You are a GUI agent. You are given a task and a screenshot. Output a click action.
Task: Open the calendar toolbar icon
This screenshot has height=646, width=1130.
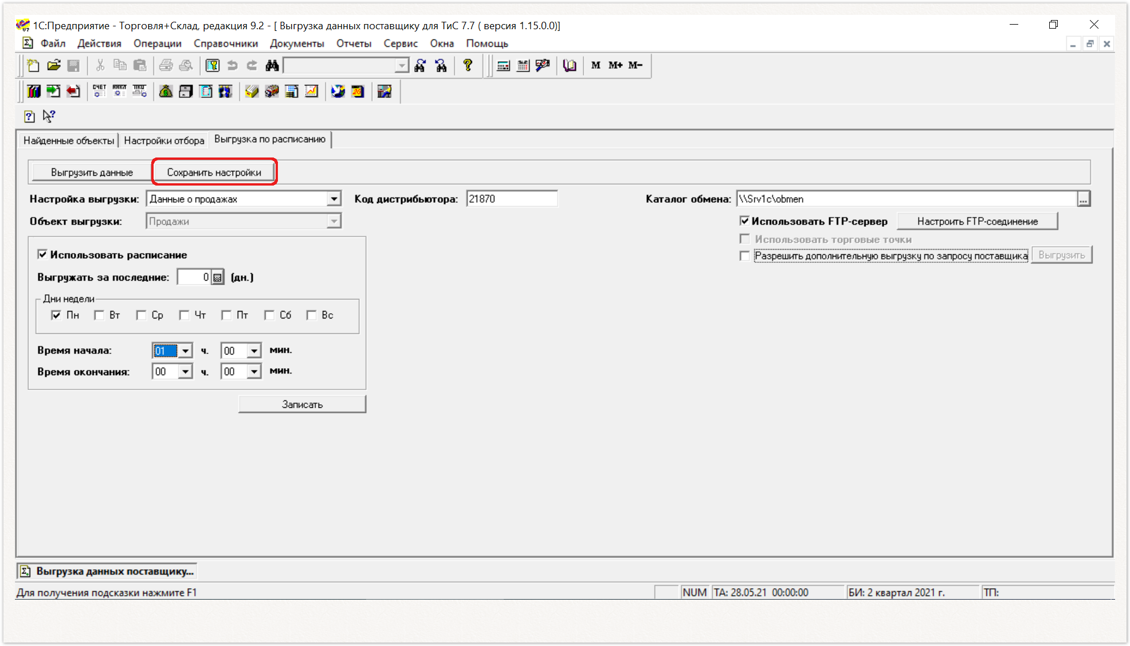(523, 65)
